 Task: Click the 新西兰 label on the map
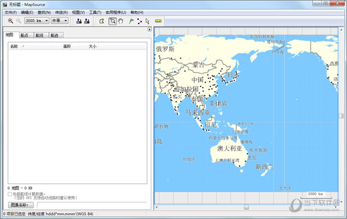(264, 167)
